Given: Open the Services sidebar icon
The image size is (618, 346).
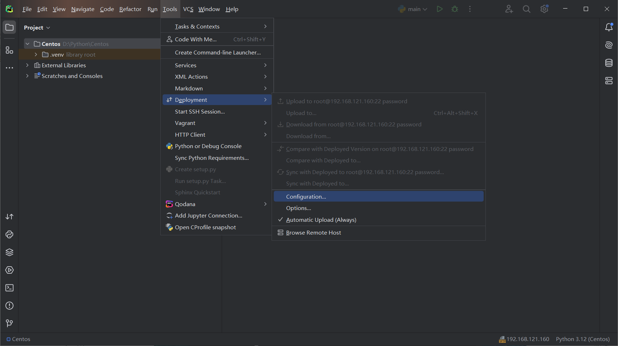Looking at the screenshot, I should pyautogui.click(x=10, y=270).
